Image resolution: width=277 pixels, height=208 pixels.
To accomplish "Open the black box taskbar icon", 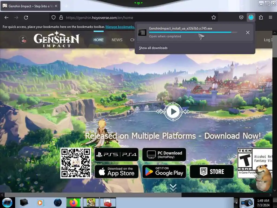I will pos(24,203).
